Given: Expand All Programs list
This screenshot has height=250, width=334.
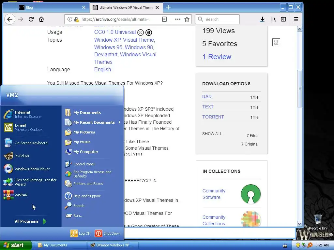Looking at the screenshot, I should [30, 221].
